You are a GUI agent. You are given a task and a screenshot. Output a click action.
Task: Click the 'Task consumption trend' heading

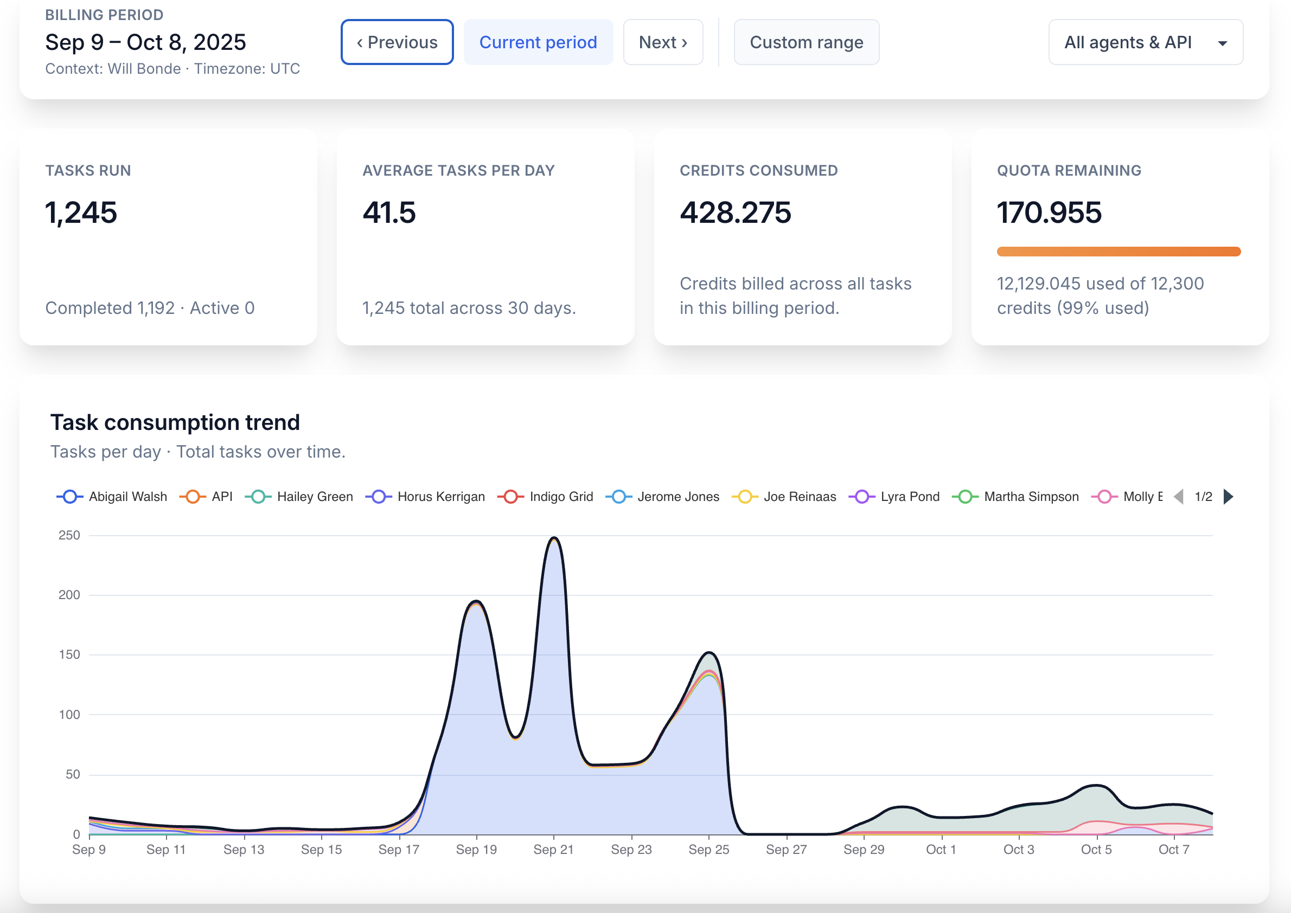point(175,422)
